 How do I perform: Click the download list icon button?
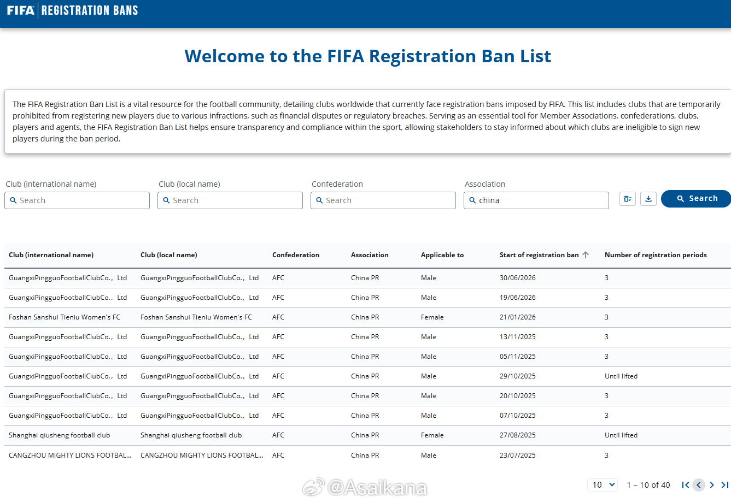point(648,199)
